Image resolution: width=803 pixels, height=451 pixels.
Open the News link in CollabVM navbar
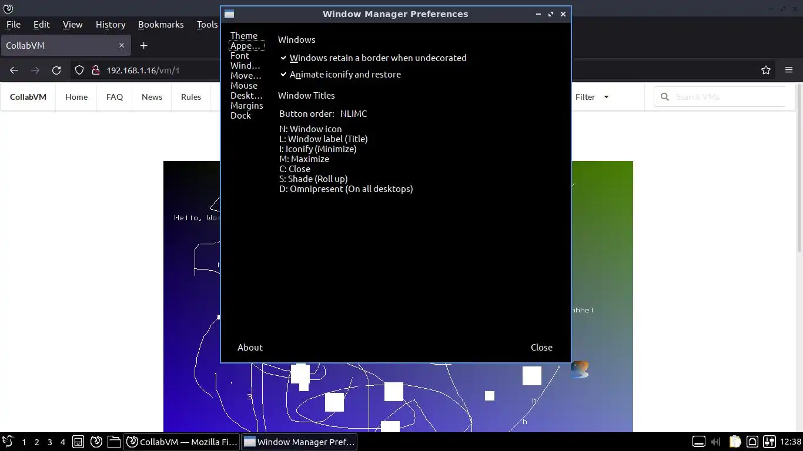point(152,97)
